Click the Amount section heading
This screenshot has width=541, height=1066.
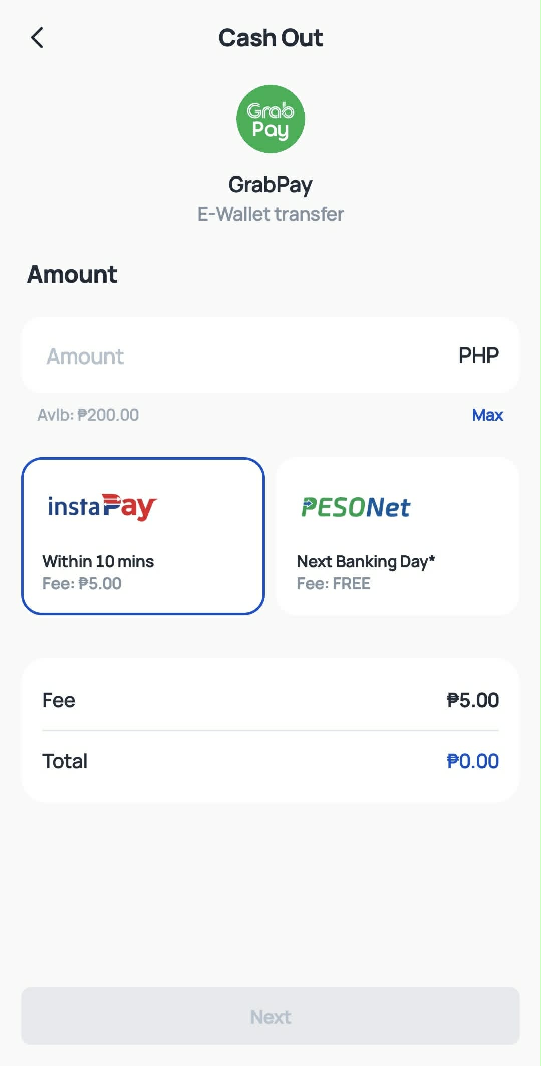pos(72,274)
